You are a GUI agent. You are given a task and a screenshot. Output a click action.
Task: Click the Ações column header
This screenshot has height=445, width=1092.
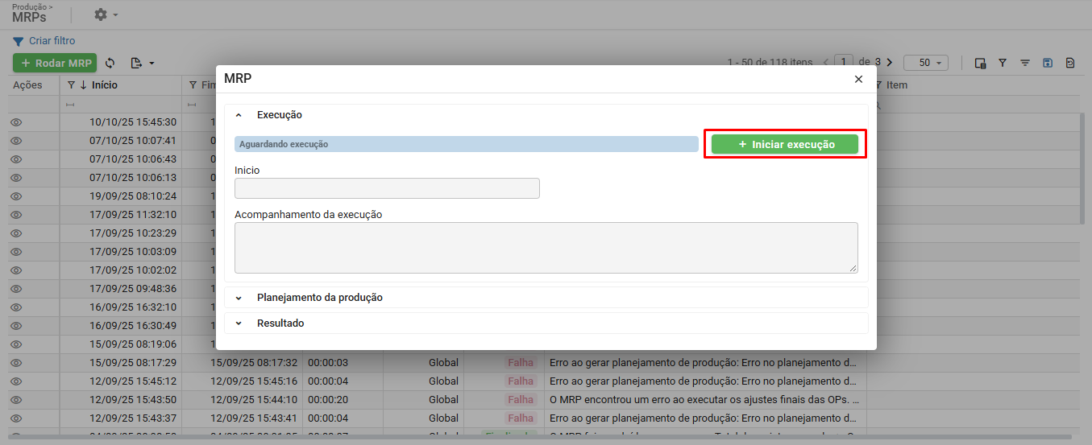click(x=27, y=85)
